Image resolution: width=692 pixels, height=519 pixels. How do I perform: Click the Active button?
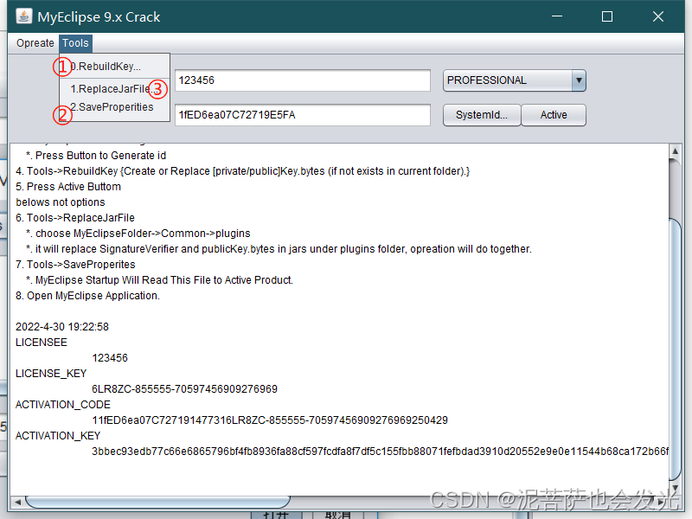(x=554, y=115)
